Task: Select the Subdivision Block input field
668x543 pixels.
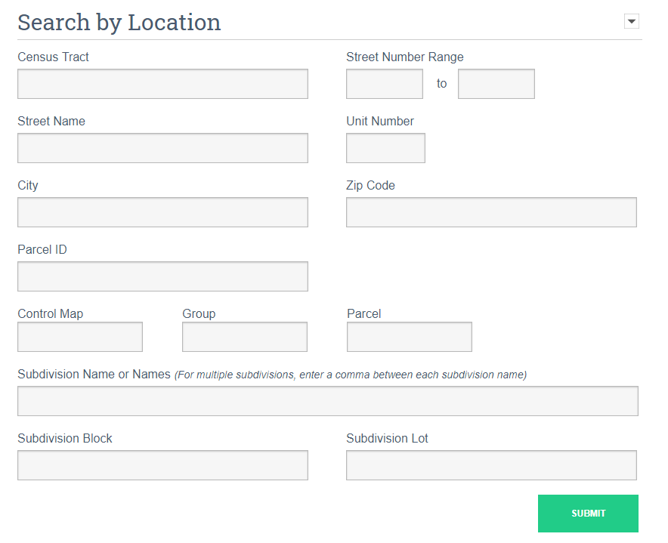Action: point(162,465)
